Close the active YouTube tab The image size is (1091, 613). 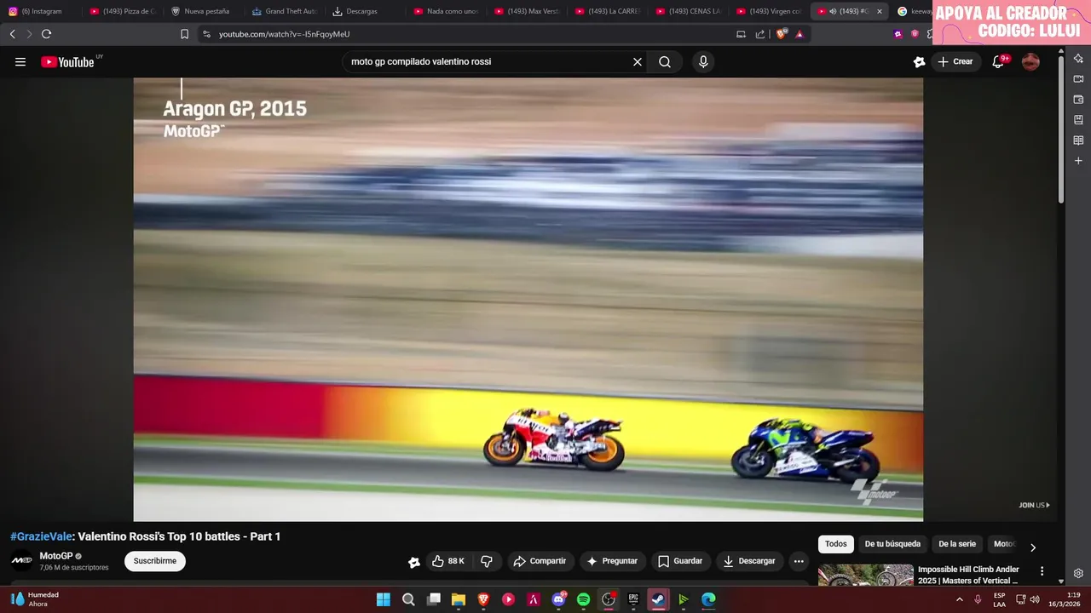[880, 11]
